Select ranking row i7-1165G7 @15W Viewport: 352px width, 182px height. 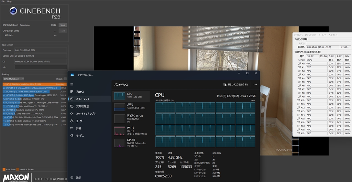pyautogui.click(x=35, y=125)
